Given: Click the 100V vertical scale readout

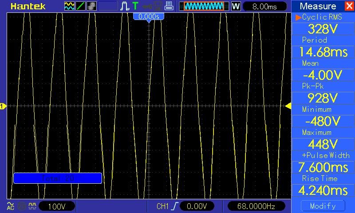Looking at the screenshot, I should 57,206.
